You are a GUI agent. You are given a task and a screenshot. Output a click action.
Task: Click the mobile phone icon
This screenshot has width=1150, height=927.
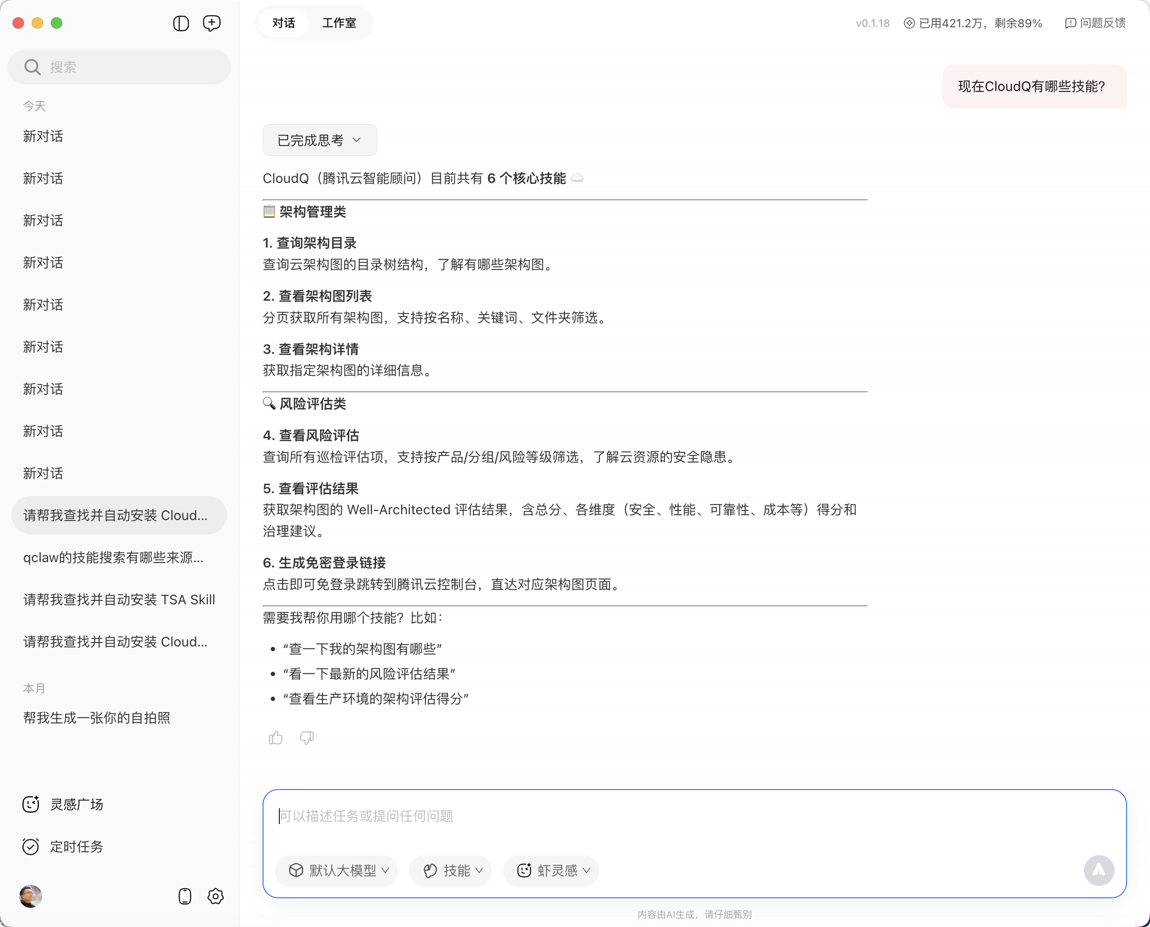185,896
